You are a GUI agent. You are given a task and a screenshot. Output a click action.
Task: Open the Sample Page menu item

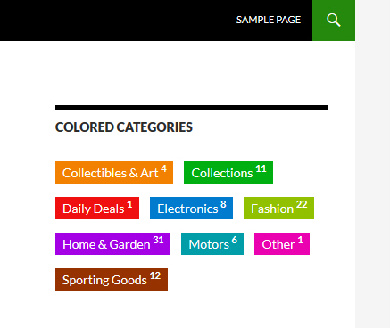269,20
